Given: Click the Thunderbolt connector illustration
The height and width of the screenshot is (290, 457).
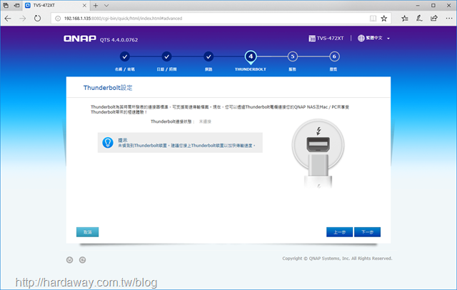Looking at the screenshot, I should pos(318,154).
